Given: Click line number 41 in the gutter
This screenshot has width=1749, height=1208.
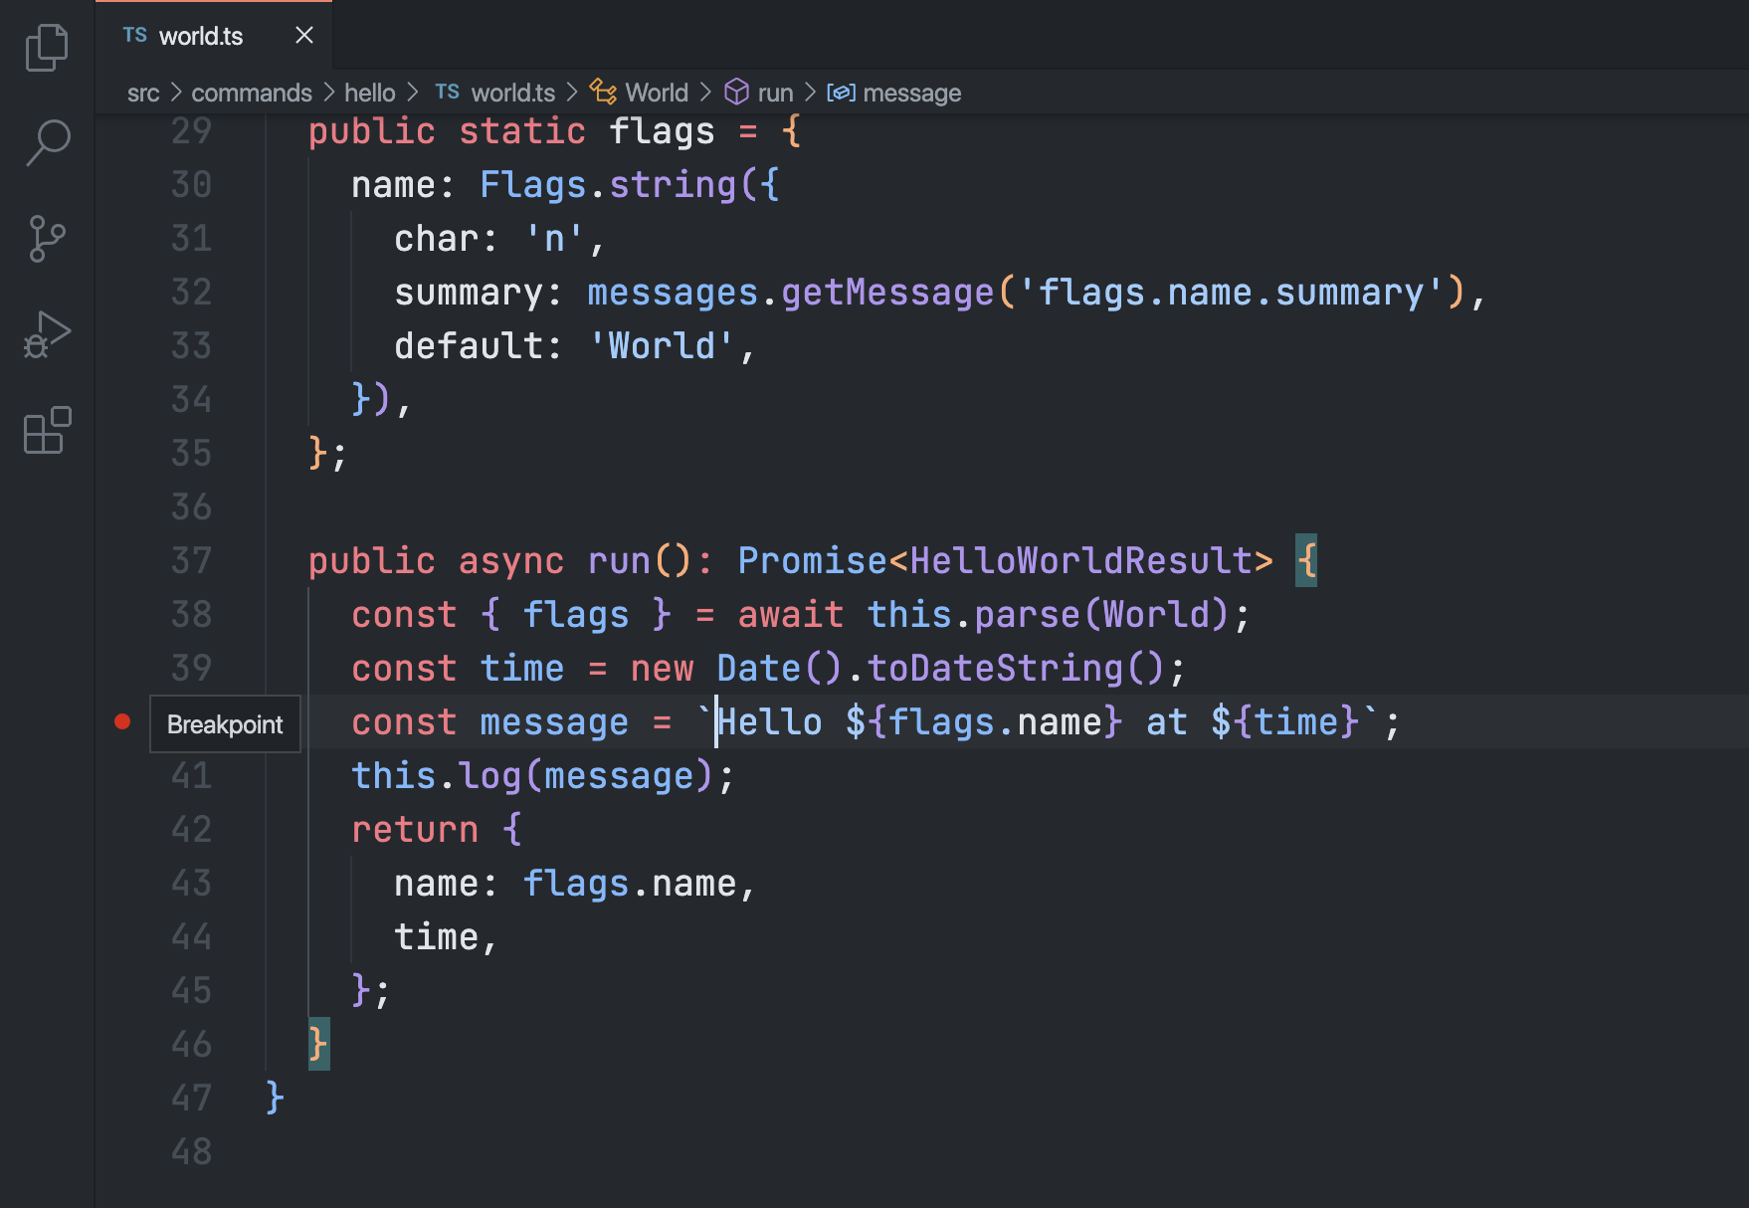Looking at the screenshot, I should (191, 776).
